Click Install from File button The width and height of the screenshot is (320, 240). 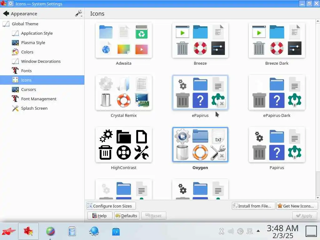[x=253, y=206]
